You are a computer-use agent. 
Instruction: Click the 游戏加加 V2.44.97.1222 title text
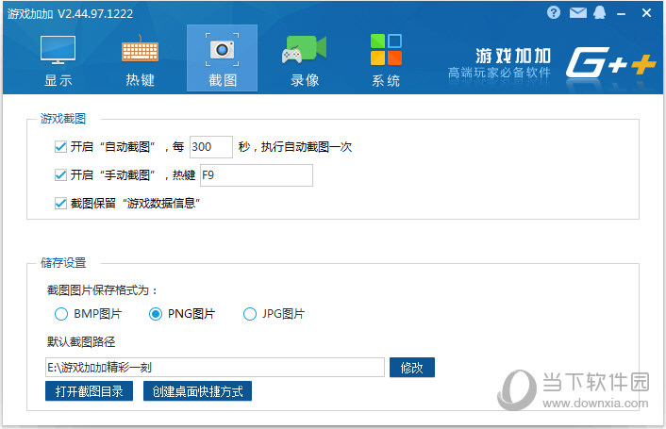[70, 14]
